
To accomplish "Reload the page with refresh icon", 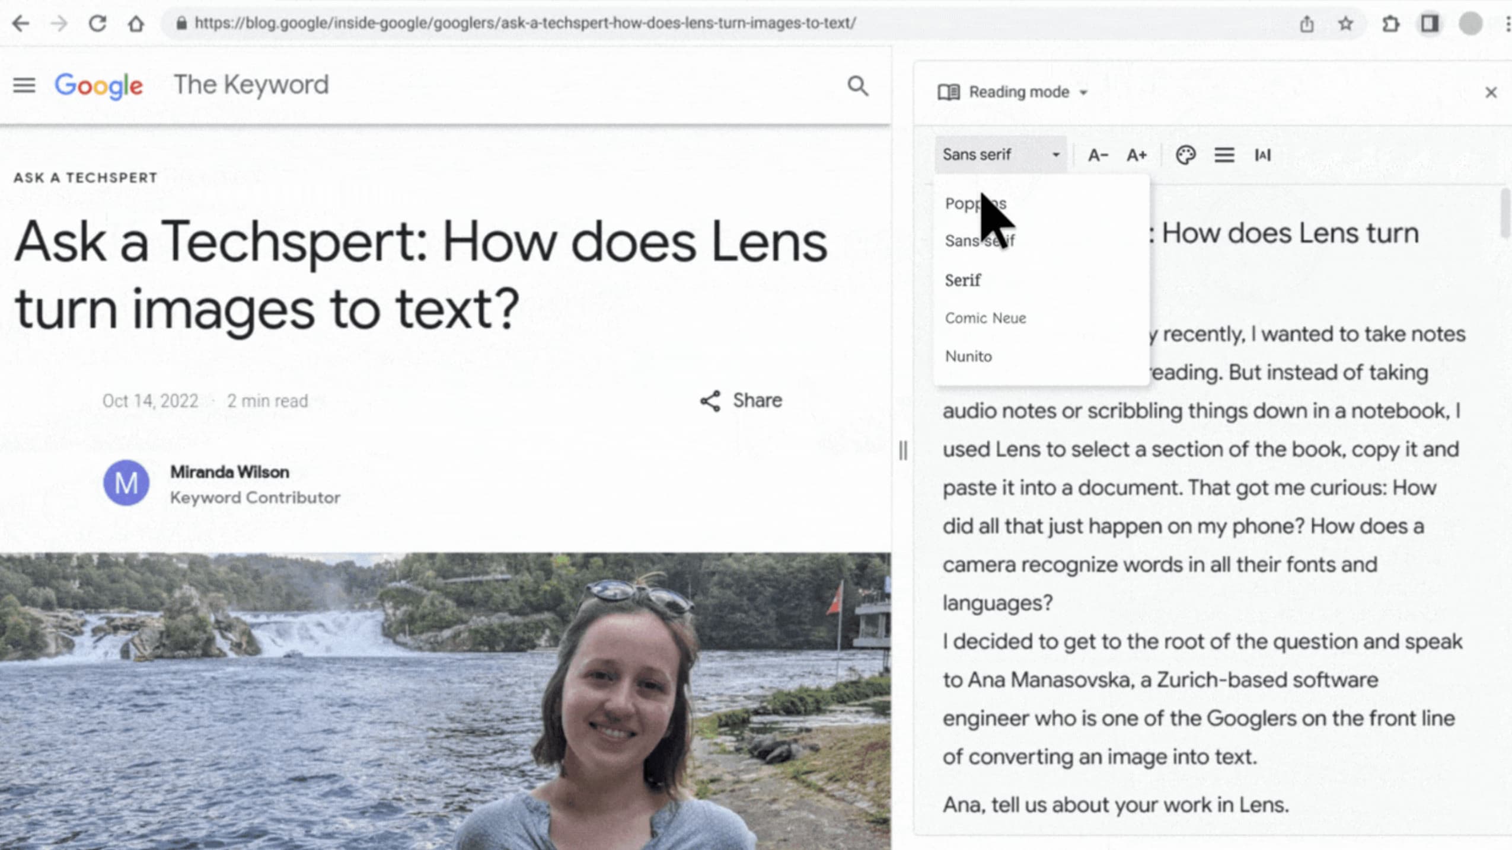I will [x=97, y=24].
